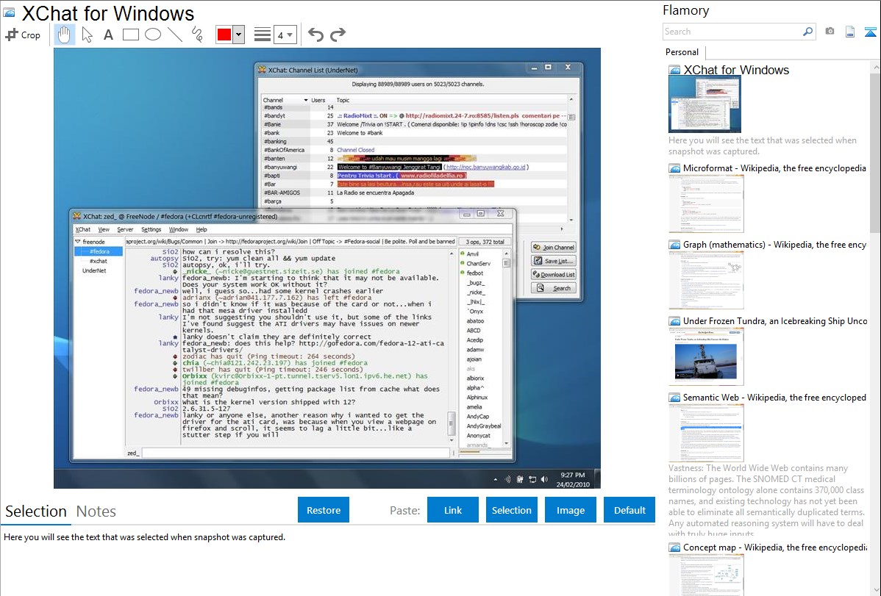
Task: Open the line width dropdown showing 4
Action: [285, 35]
